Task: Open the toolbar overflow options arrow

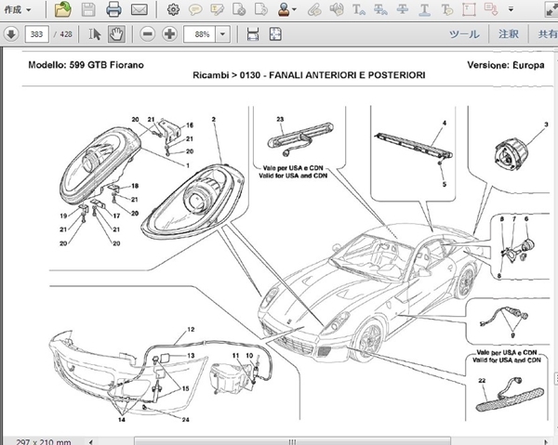Action: pos(511,9)
